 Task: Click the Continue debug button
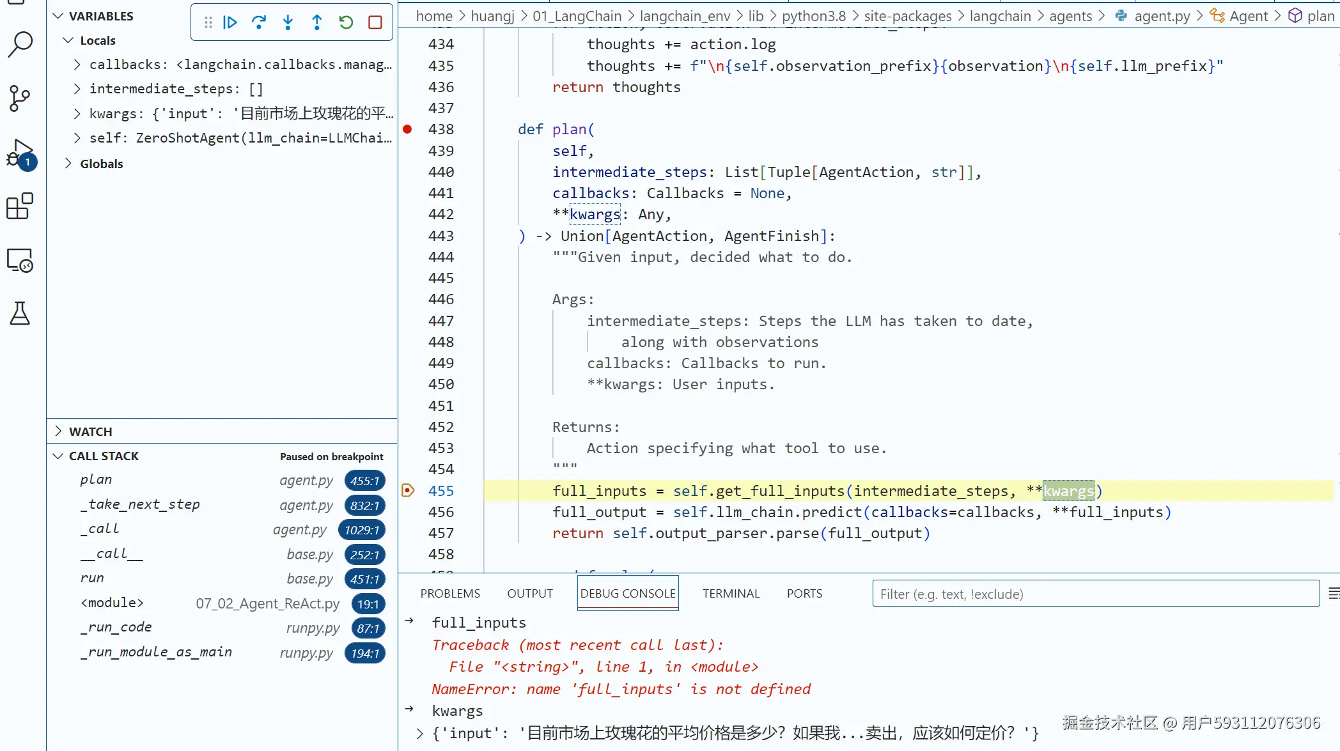point(230,23)
